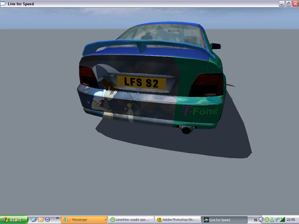Screen dimensions: 299x224
Task: Open the Messenger buddy tray icon
Action: coord(272,220)
